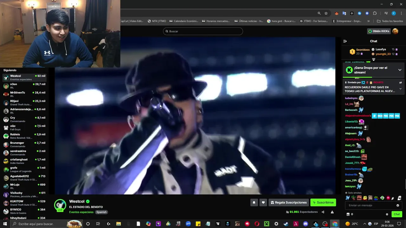
Task: Open the user profile avatar at top right
Action: point(395,31)
